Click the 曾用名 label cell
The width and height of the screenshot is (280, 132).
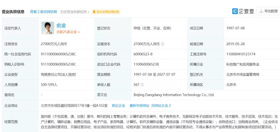tap(20, 95)
